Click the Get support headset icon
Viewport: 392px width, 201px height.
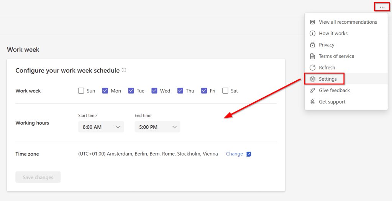click(x=313, y=102)
